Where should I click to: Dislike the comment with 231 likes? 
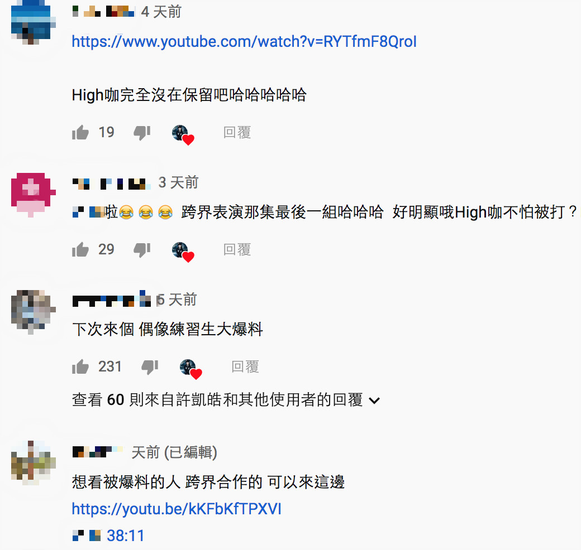tap(150, 367)
